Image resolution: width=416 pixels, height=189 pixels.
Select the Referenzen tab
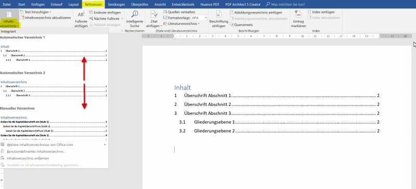click(94, 5)
